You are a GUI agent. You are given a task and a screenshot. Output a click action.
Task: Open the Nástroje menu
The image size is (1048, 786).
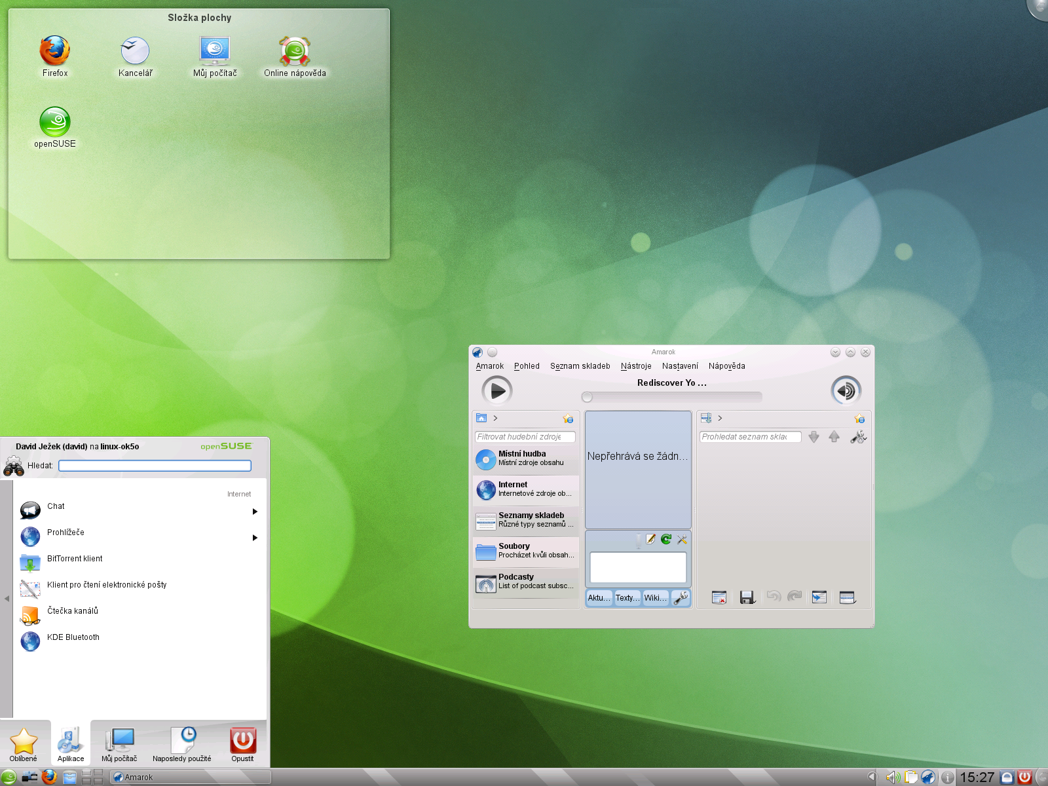pos(636,366)
